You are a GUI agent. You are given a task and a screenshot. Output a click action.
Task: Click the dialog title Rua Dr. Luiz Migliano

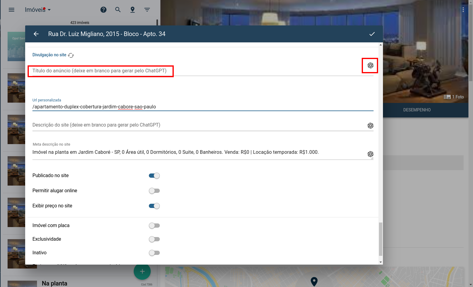point(107,34)
